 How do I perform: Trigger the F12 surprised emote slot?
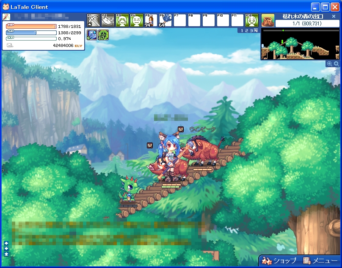(252, 20)
